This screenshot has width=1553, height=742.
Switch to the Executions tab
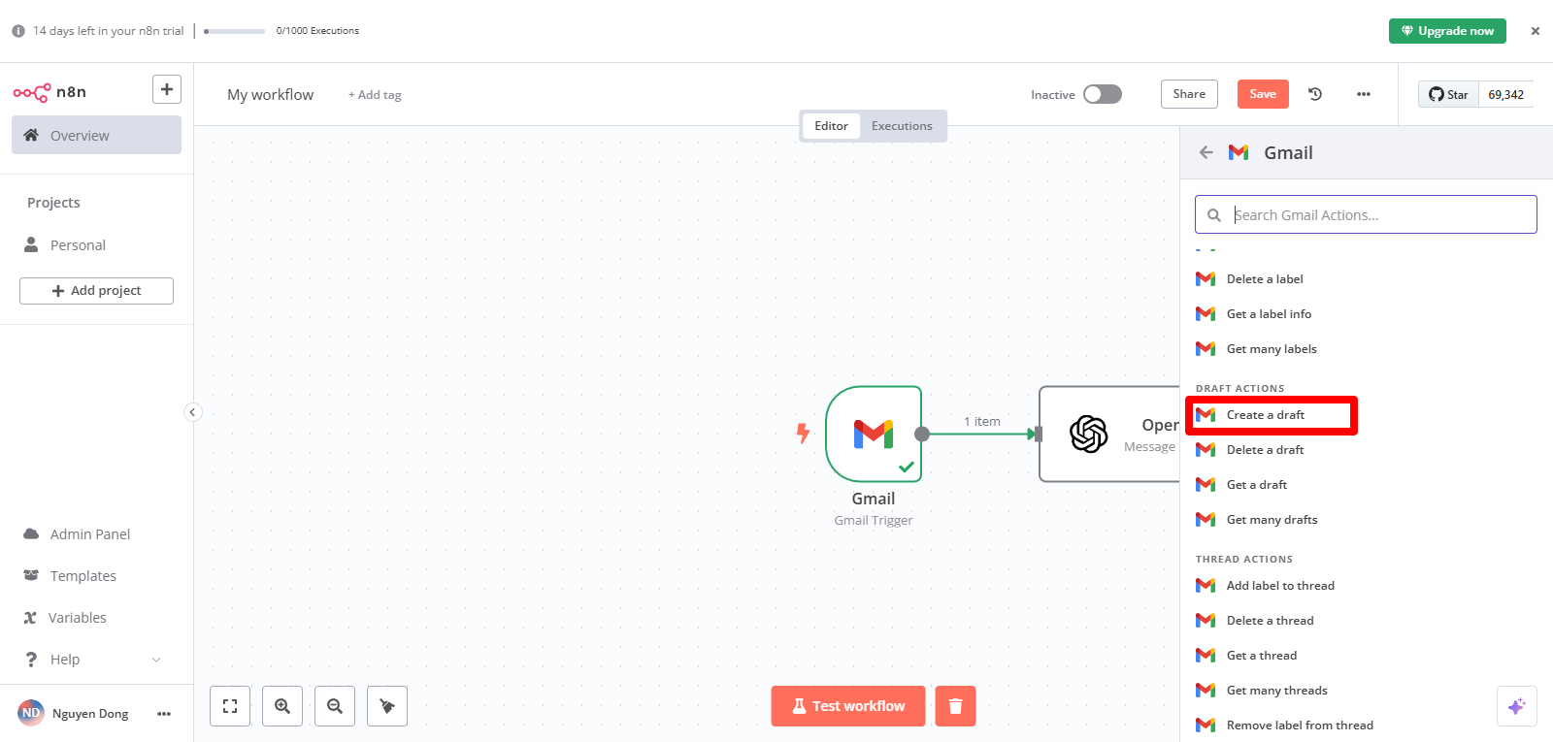[902, 126]
